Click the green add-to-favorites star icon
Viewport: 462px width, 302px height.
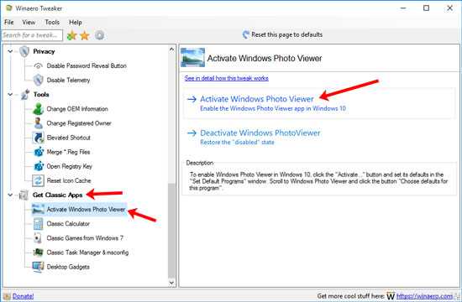[71, 35]
